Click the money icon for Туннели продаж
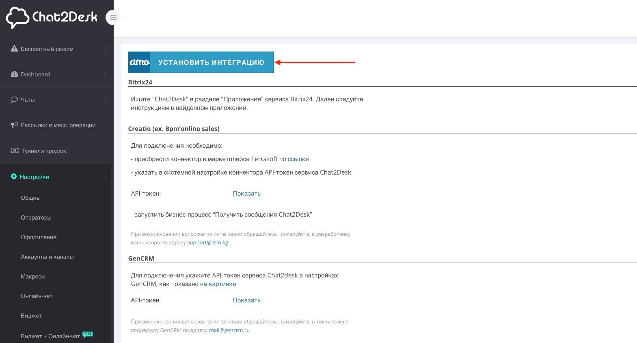 point(14,151)
